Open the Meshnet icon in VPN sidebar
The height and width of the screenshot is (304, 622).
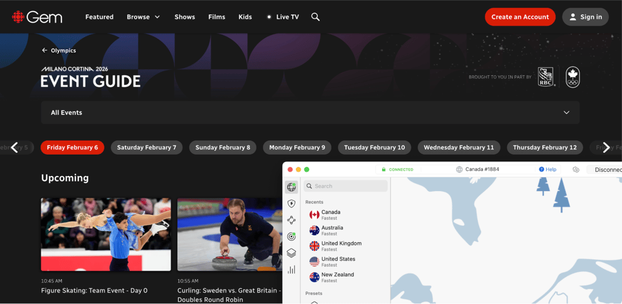point(292,220)
